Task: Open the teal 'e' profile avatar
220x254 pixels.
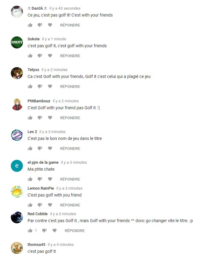Action: pos(17,166)
